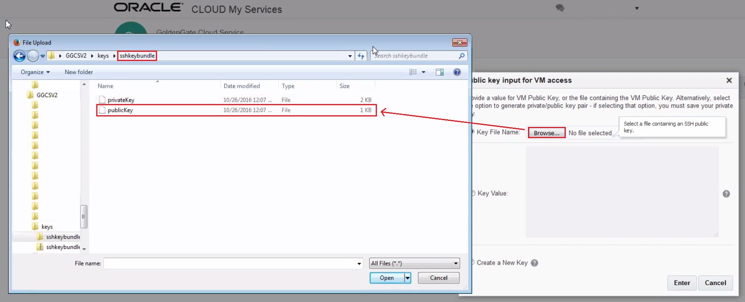
Task: Click the Open button
Action: [x=387, y=278]
